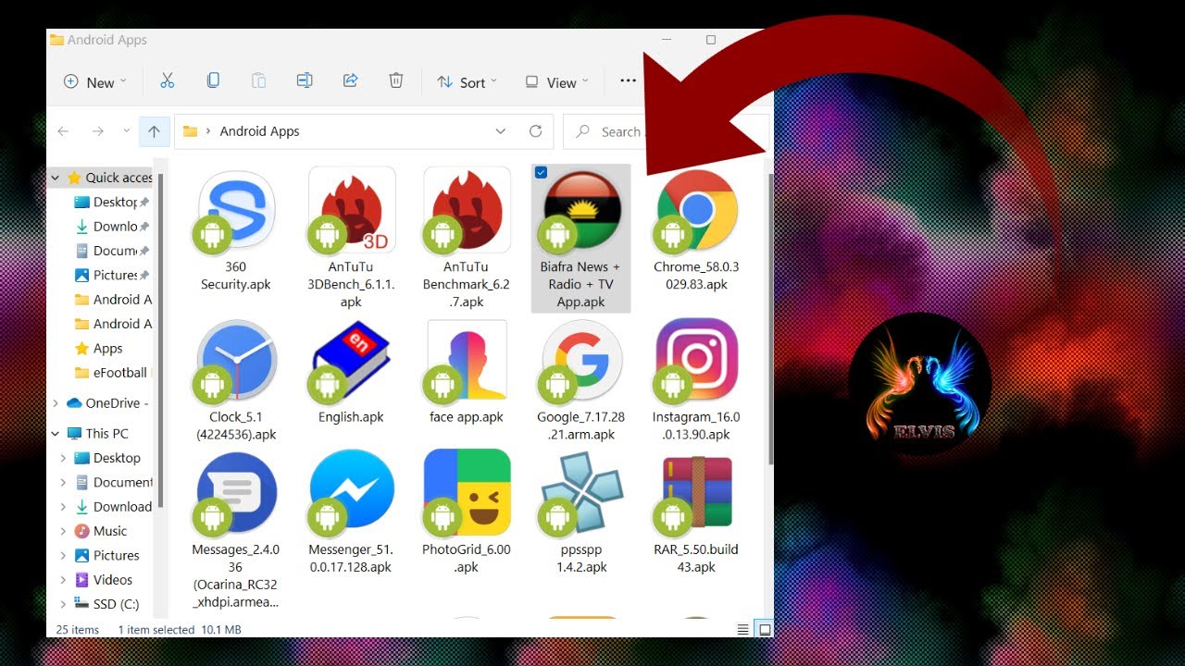Select Instagram_16.0.0.13.90.apk file
This screenshot has width=1185, height=666.
(696, 381)
